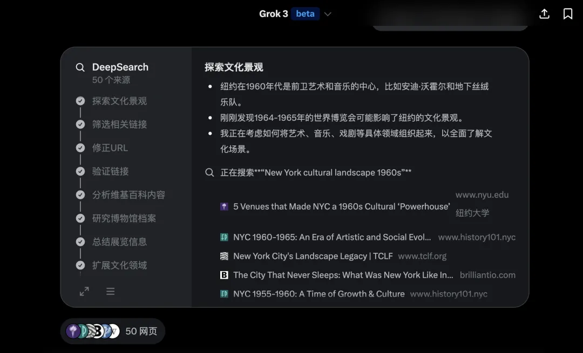Open the Grok 3 model dropdown chevron

(x=328, y=14)
